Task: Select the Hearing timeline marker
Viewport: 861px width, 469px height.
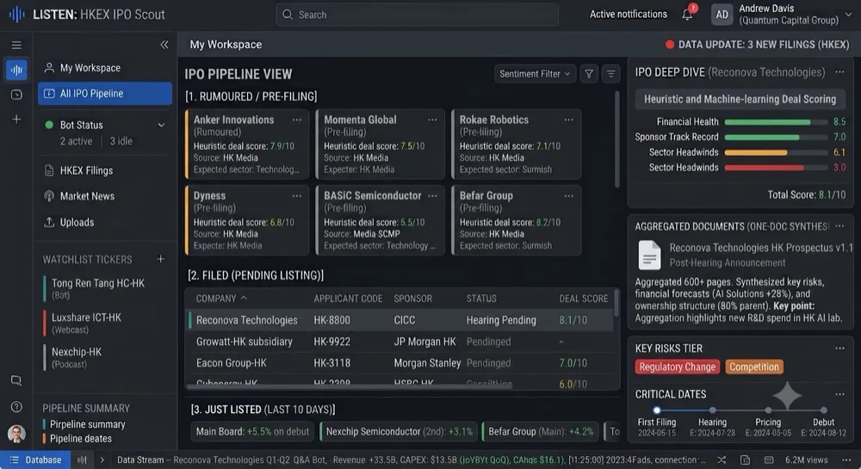Action: [712, 410]
